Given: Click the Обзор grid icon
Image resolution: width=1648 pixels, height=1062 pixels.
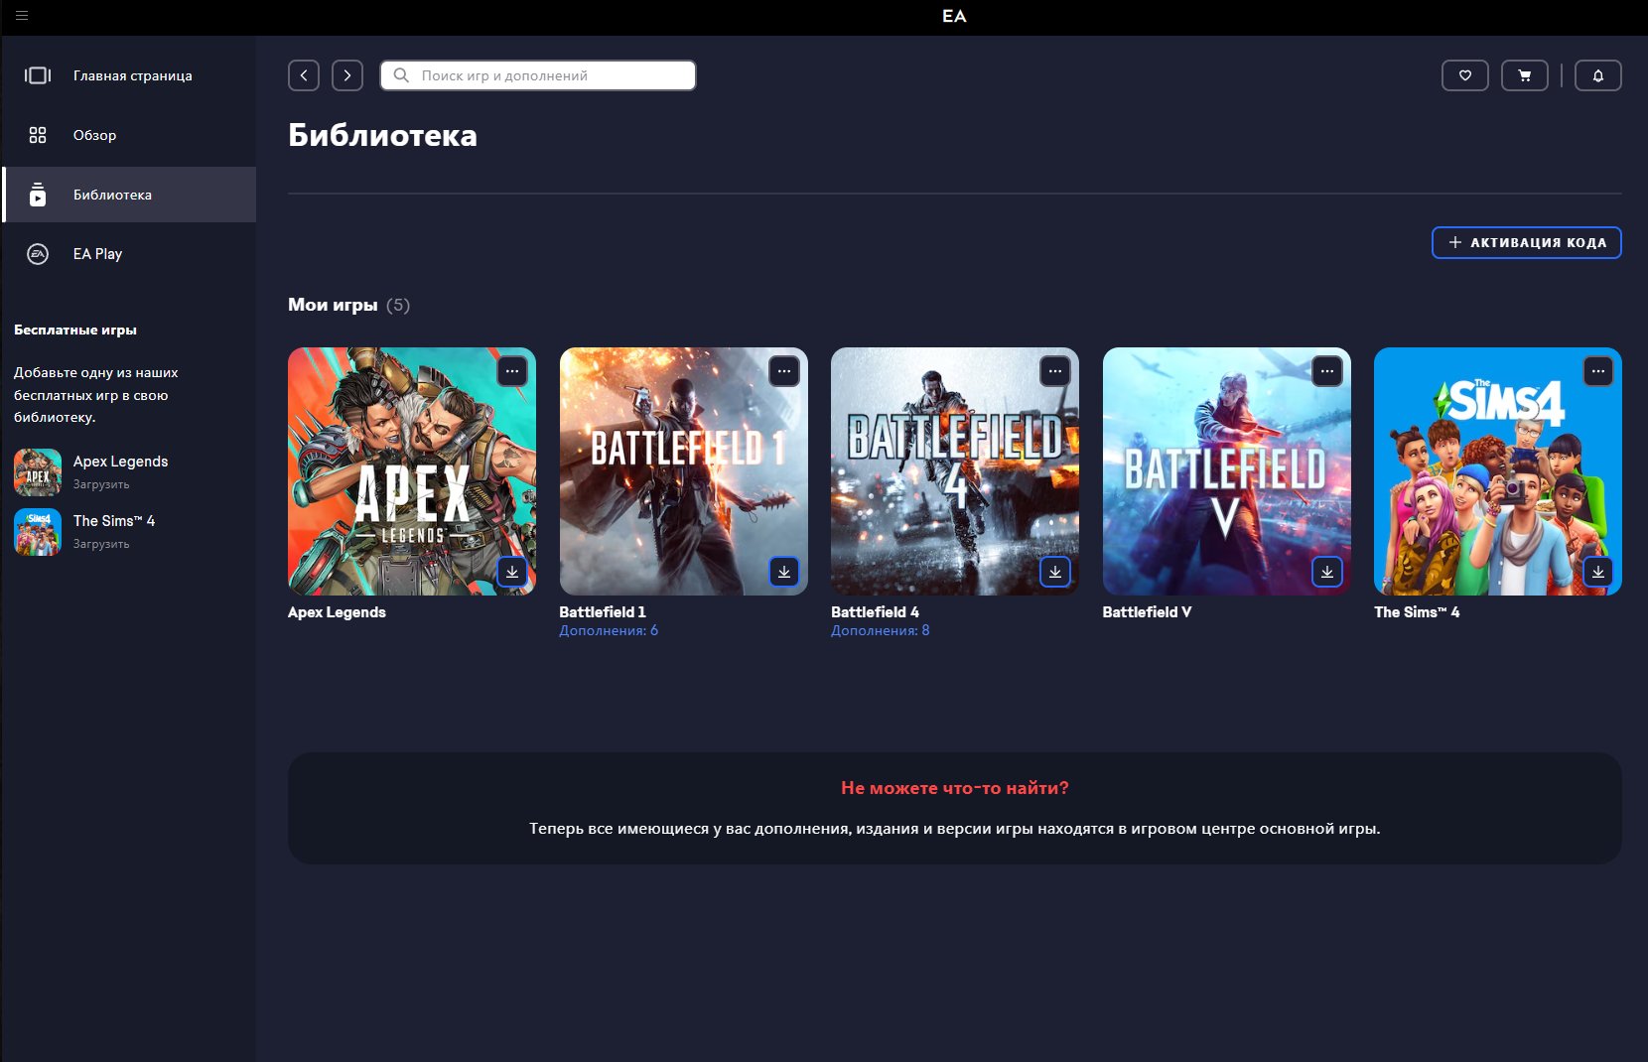Looking at the screenshot, I should pos(38,135).
